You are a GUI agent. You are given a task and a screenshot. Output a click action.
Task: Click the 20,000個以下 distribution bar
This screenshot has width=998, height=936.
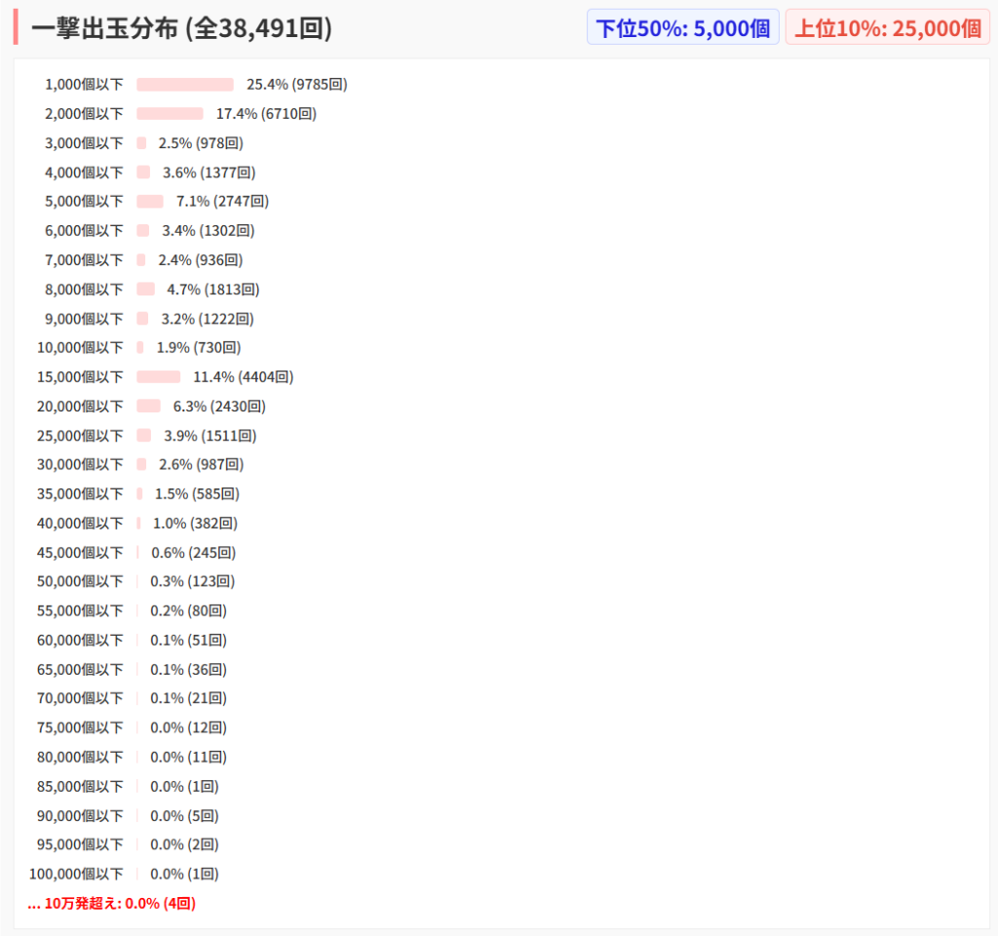pyautogui.click(x=148, y=407)
